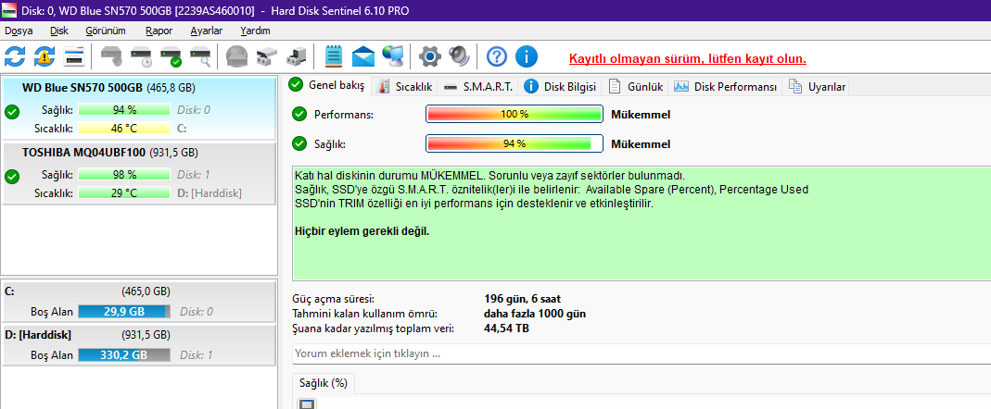Select the C: partition entry
The width and height of the screenshot is (991, 409).
pos(138,301)
